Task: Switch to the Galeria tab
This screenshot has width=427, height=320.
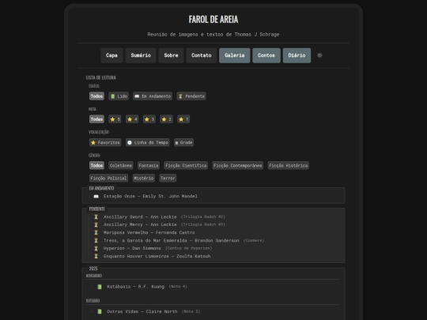Action: click(x=235, y=55)
